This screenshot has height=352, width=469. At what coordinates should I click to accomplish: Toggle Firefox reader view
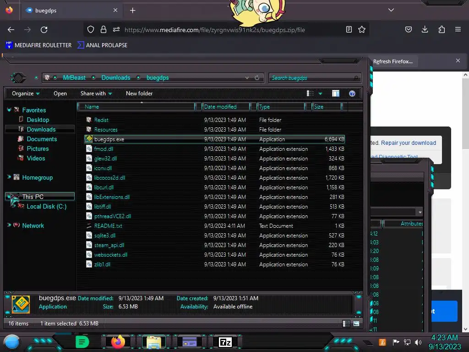349,29
